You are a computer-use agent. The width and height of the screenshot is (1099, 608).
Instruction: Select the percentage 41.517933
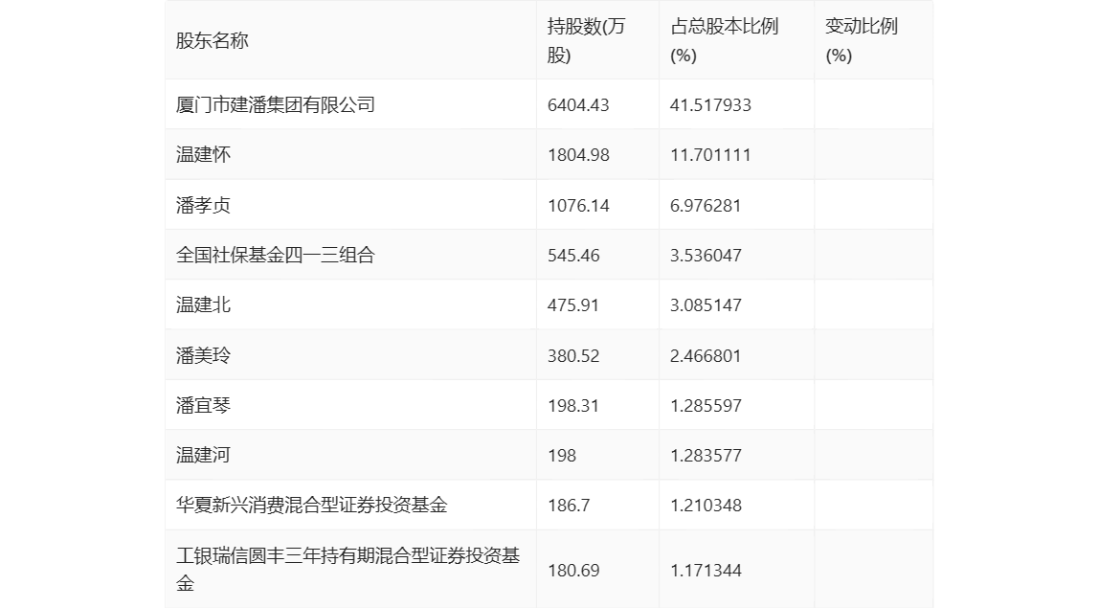[710, 105]
